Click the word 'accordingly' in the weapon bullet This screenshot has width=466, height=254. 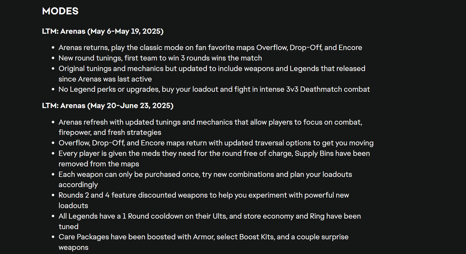point(78,185)
